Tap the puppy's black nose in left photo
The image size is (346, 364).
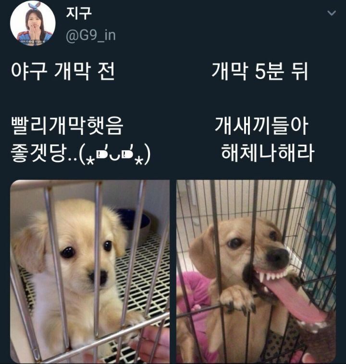99,276
